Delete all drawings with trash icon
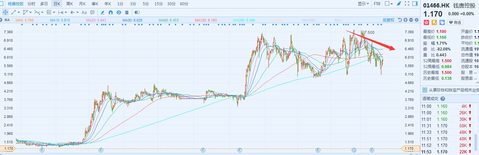 [x=127, y=12]
